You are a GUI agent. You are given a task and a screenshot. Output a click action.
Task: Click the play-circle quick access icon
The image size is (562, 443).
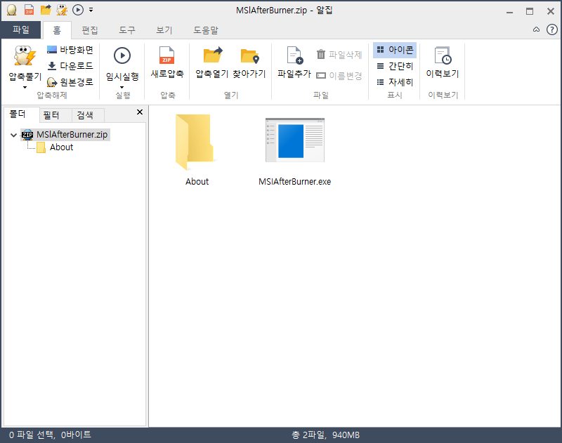[78, 10]
